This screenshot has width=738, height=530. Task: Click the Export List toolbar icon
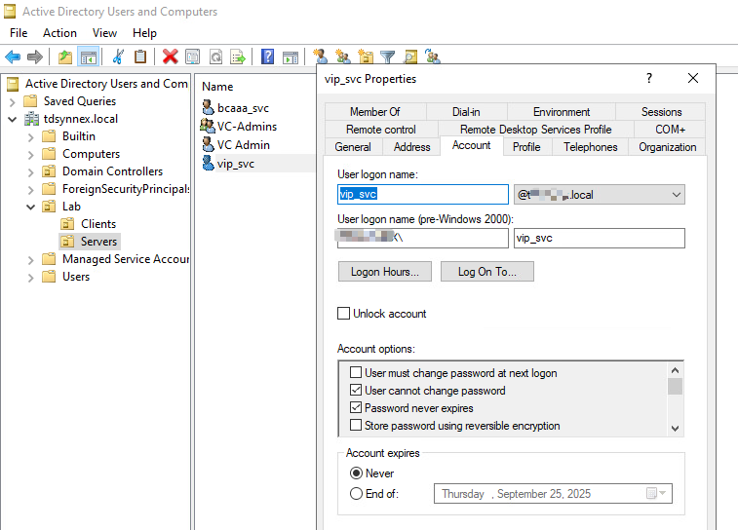coord(238,57)
